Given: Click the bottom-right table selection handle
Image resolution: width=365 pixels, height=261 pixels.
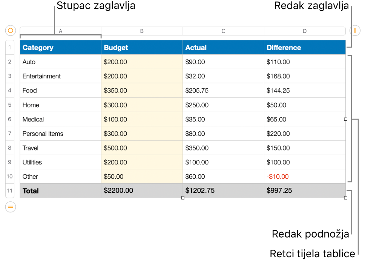Looking at the screenshot, I should click(x=345, y=198).
